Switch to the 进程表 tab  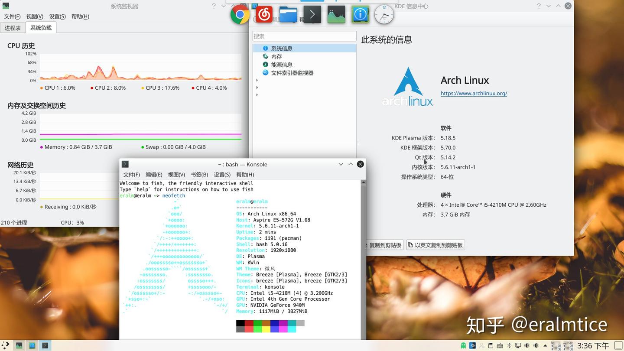click(13, 27)
